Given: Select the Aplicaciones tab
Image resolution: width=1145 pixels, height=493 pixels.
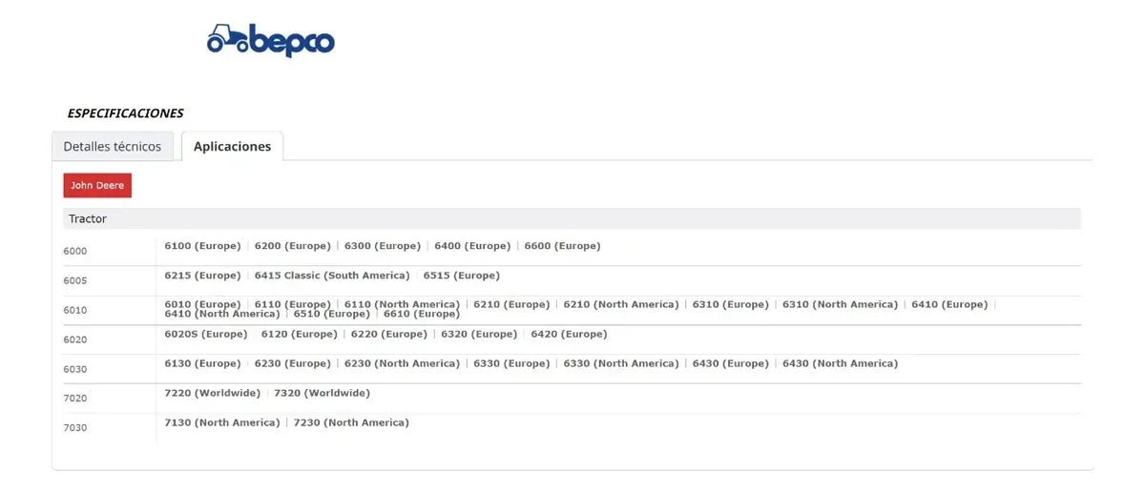Looking at the screenshot, I should (232, 147).
